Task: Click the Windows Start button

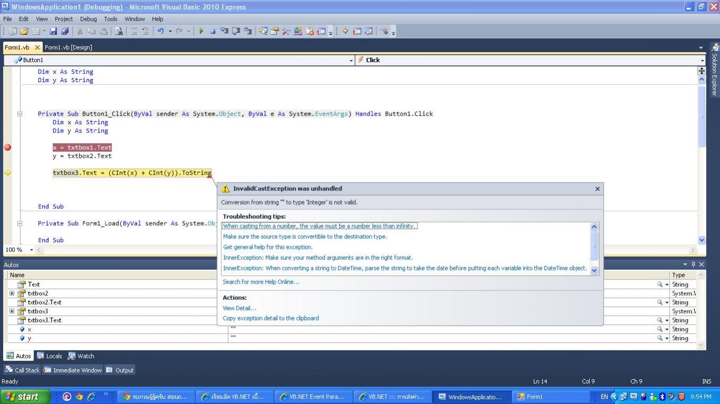Action: tap(25, 397)
